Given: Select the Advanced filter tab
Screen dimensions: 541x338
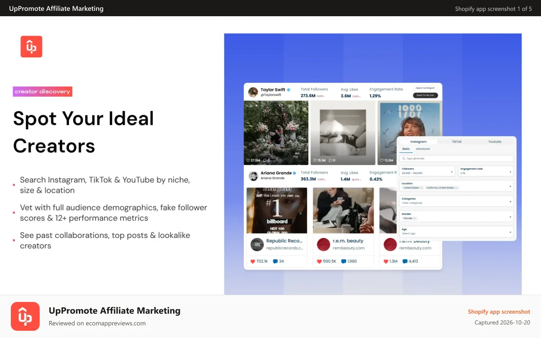Looking at the screenshot, I should [x=423, y=149].
